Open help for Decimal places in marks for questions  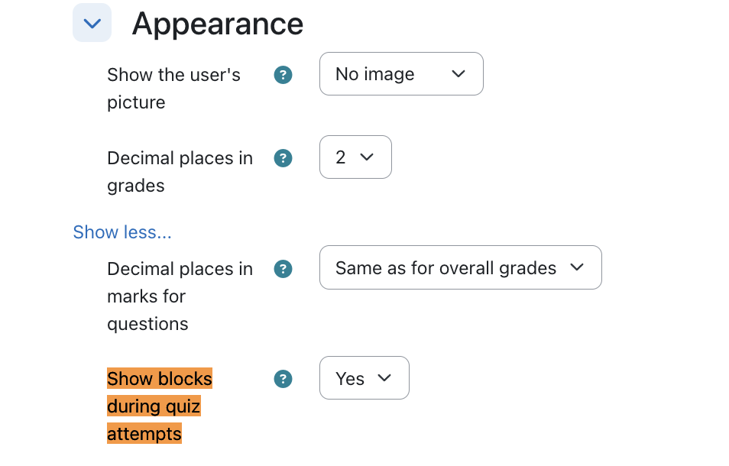283,269
